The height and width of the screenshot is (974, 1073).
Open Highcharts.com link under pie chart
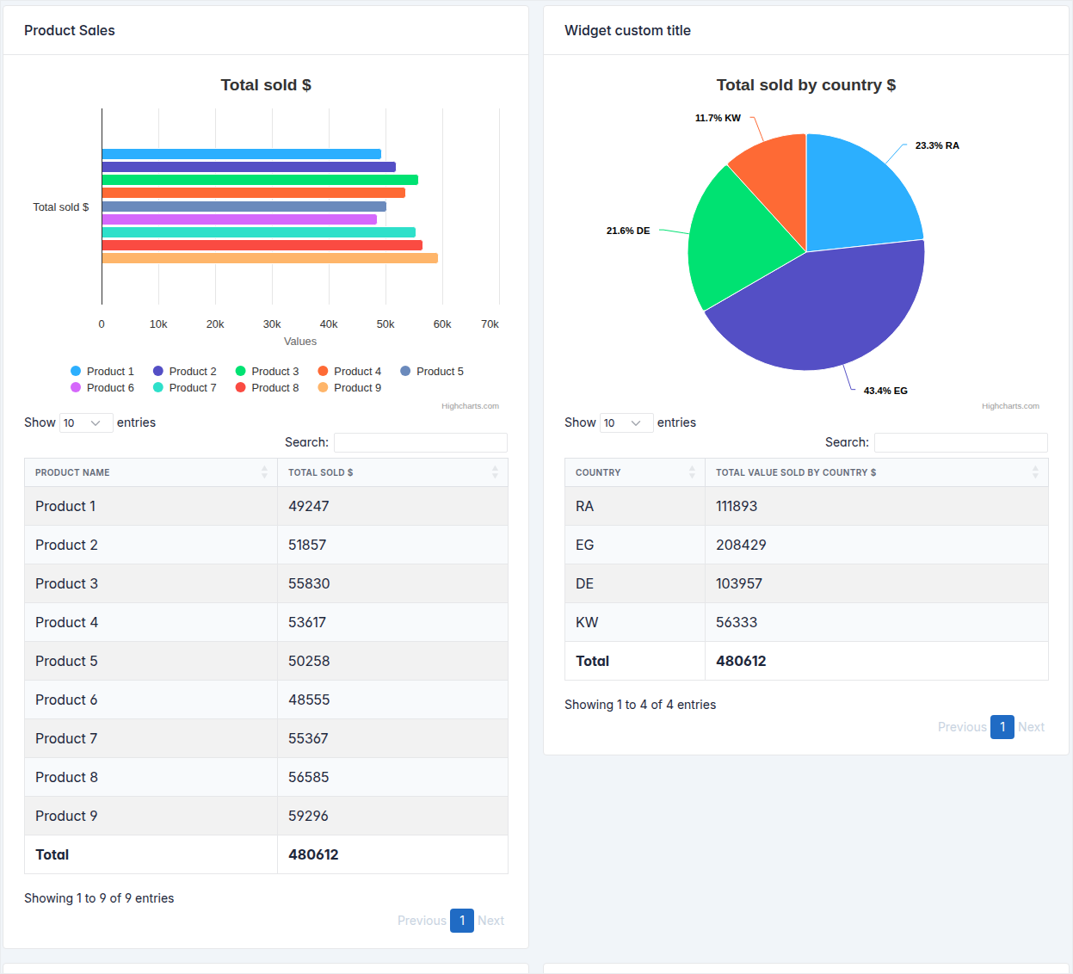pos(1010,406)
